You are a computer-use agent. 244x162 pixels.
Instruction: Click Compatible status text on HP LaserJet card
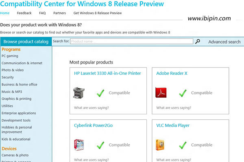click(x=119, y=93)
